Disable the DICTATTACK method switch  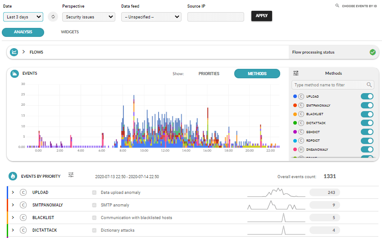tap(367, 123)
